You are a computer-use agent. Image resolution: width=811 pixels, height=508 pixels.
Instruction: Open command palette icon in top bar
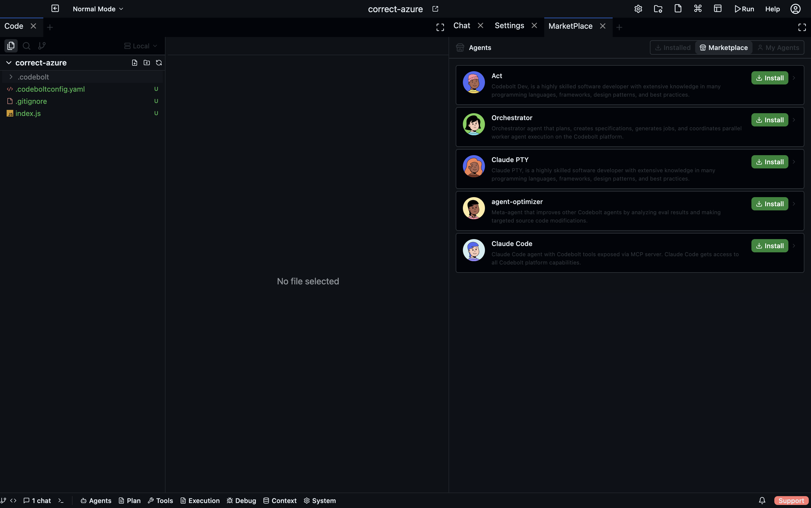698,9
